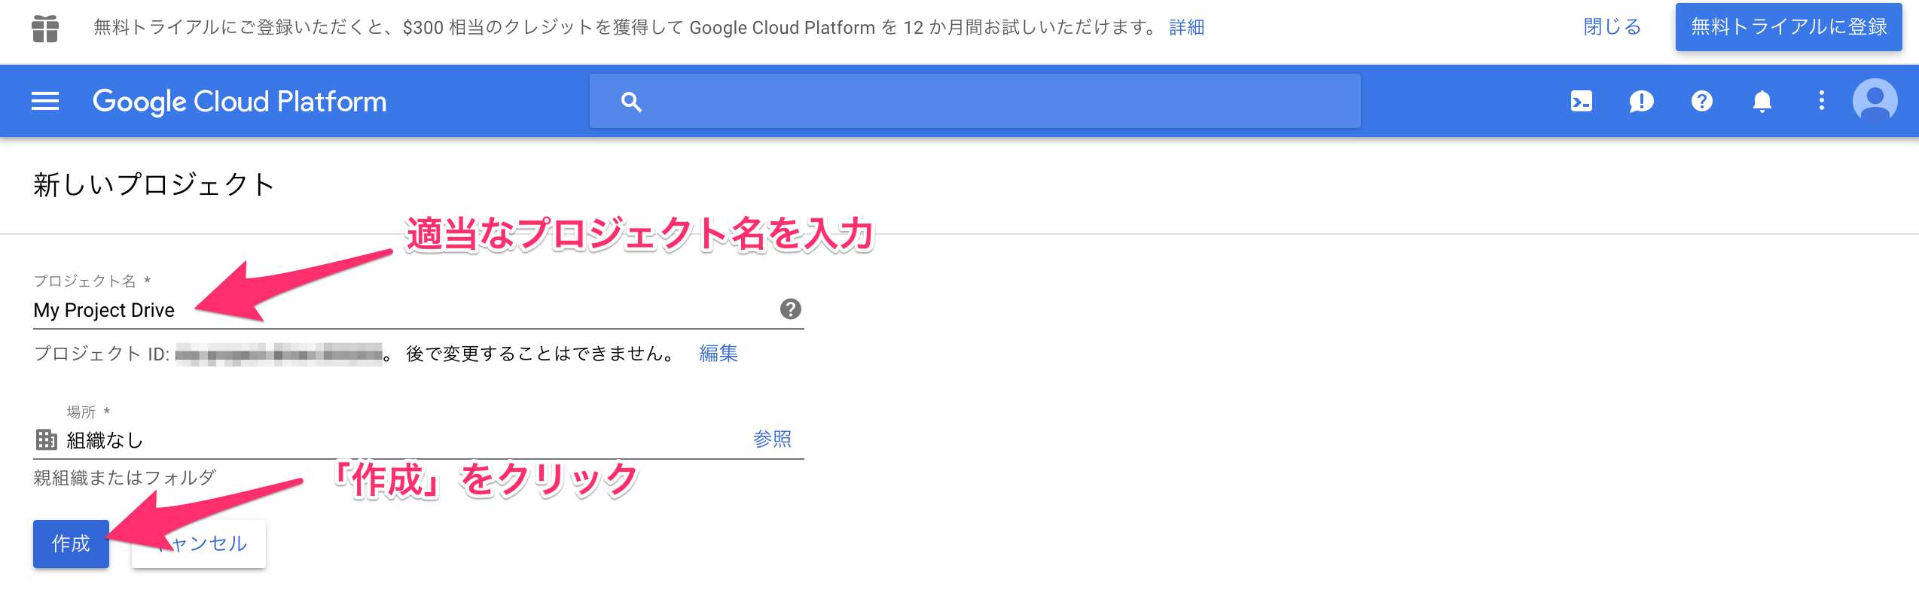Image resolution: width=1919 pixels, height=602 pixels.
Task: Sign up with 無料トライアルに登録 button
Action: click(1789, 27)
